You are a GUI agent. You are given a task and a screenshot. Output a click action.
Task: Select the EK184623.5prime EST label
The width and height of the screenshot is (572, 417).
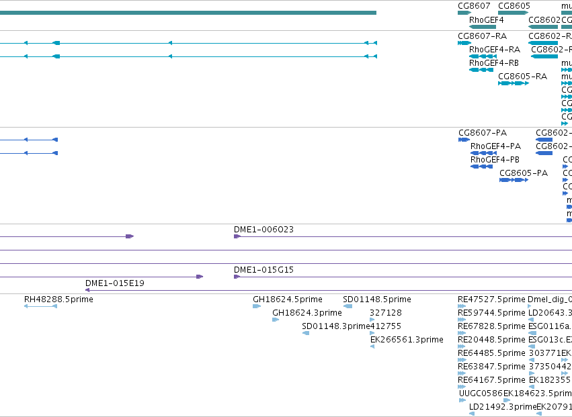coord(538,393)
